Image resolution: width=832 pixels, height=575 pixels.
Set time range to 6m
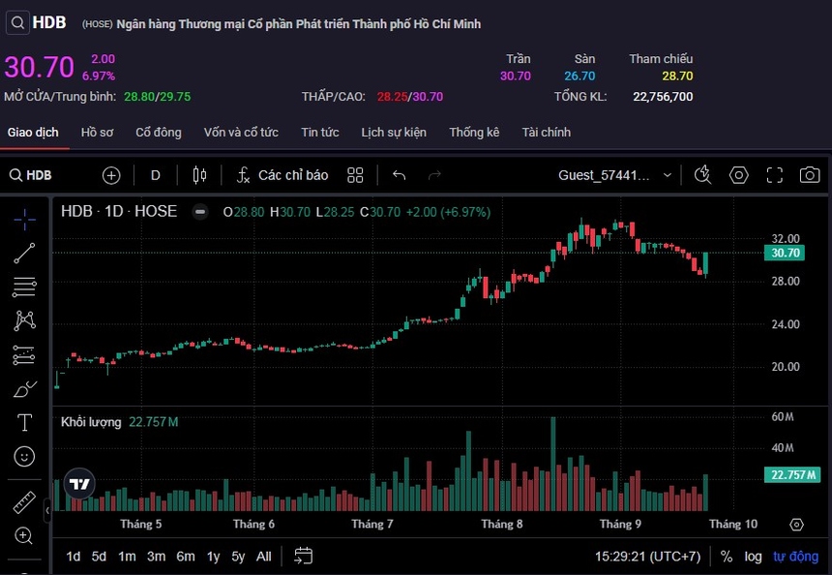[186, 557]
